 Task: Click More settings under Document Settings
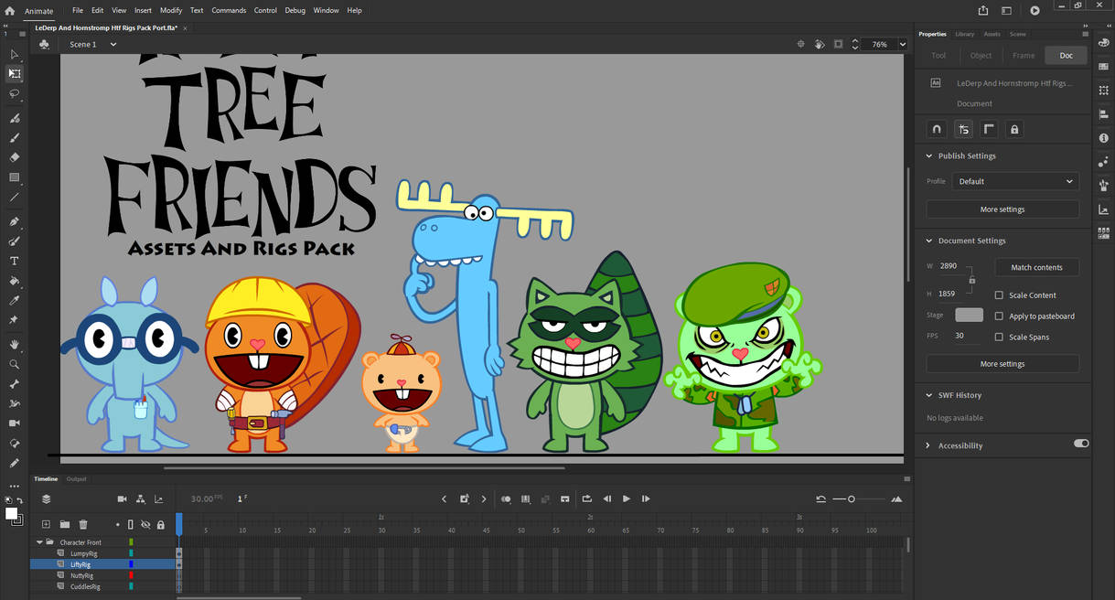(x=1002, y=364)
